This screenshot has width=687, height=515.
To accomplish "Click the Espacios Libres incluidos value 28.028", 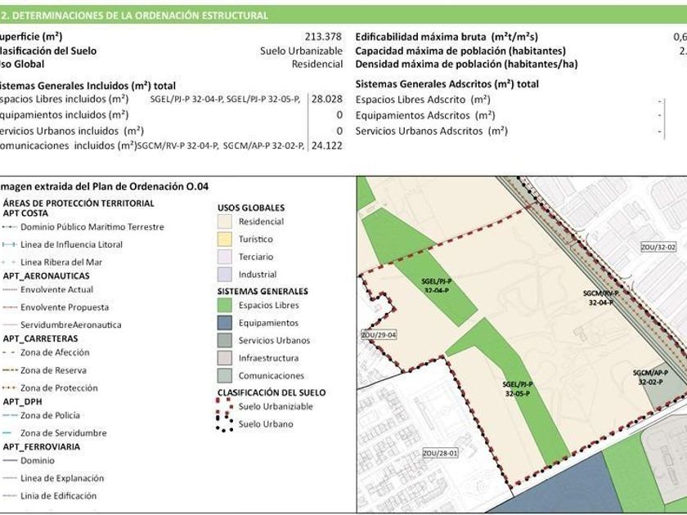I will click(326, 99).
